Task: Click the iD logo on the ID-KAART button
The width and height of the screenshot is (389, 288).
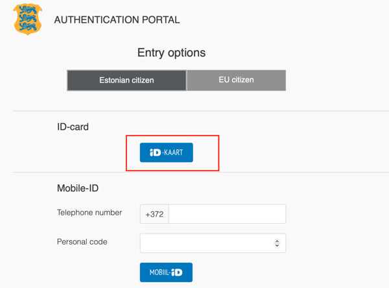Action: point(156,152)
